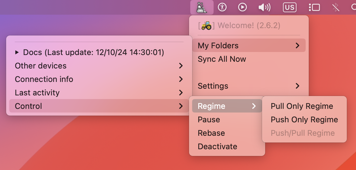
Task: Choose Pause in the Control menu
Action: point(227,119)
